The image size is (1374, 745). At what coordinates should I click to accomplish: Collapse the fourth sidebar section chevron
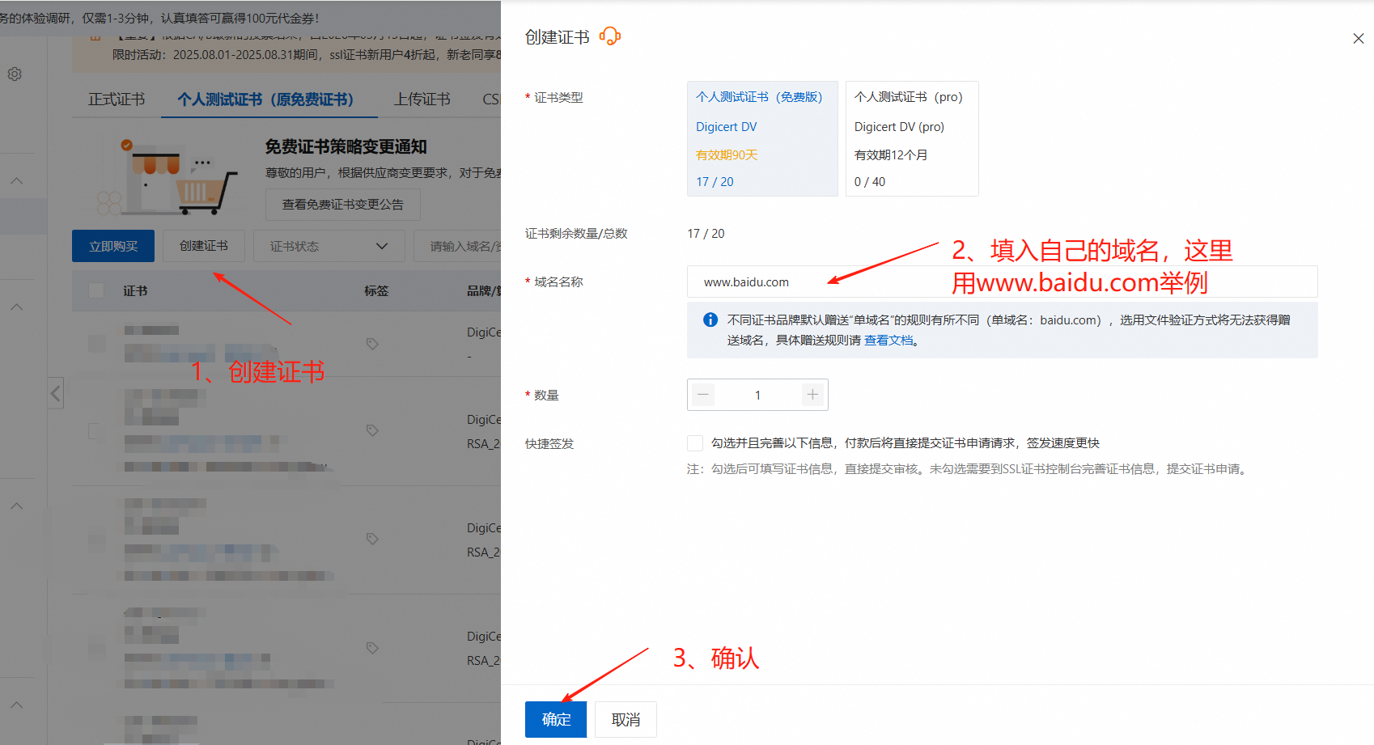[16, 705]
